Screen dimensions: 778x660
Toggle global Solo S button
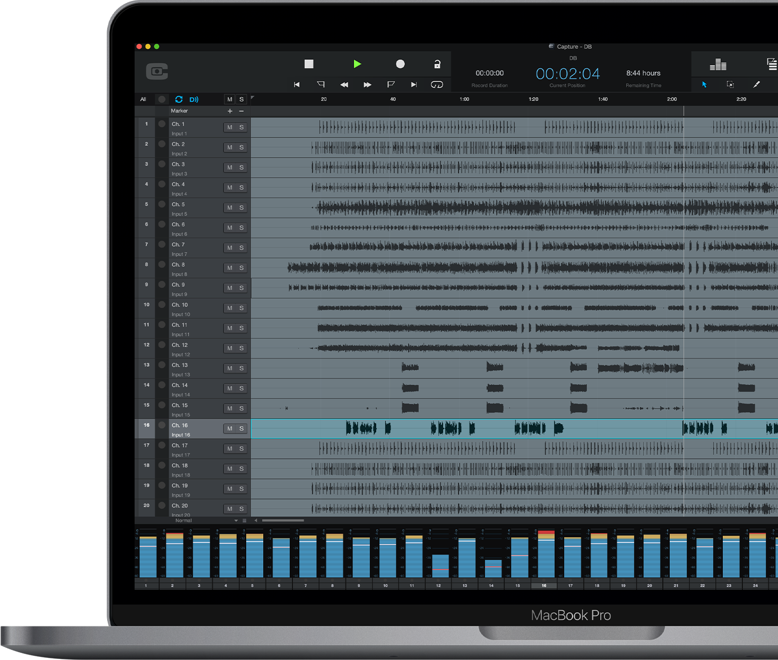click(x=241, y=99)
